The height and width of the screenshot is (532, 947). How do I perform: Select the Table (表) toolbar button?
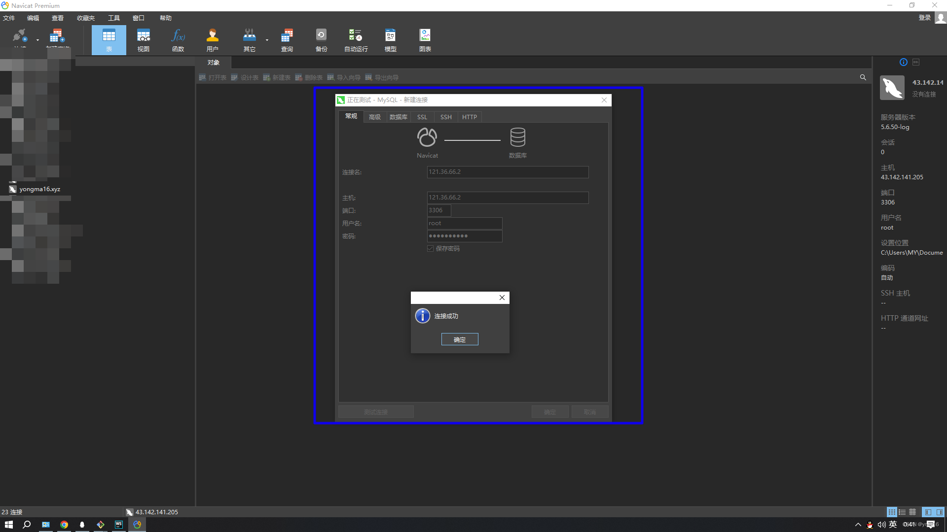(109, 40)
